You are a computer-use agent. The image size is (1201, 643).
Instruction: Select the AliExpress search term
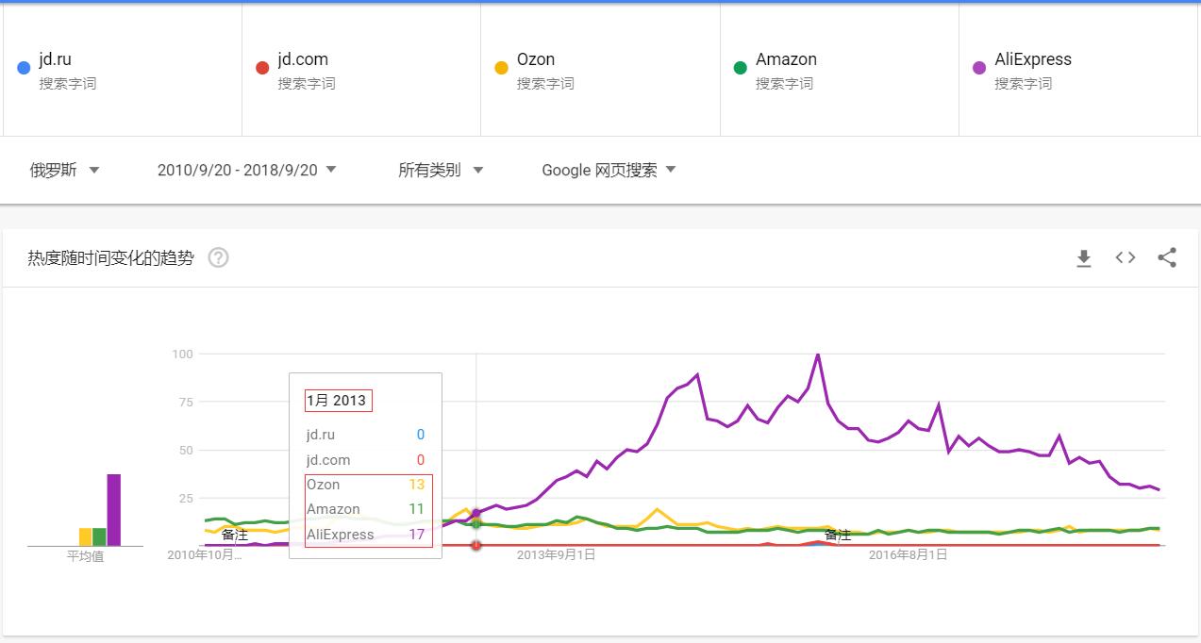[x=1033, y=59]
